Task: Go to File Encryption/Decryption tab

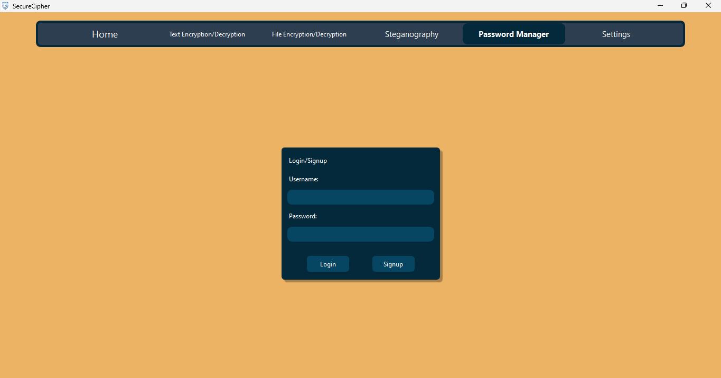Action: click(x=309, y=34)
